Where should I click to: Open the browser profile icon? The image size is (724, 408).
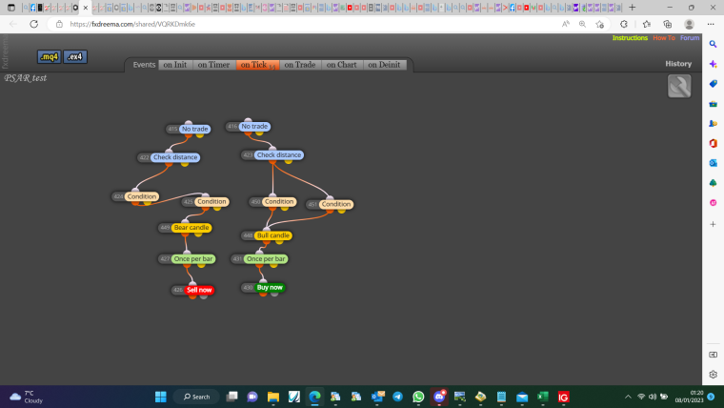point(689,24)
